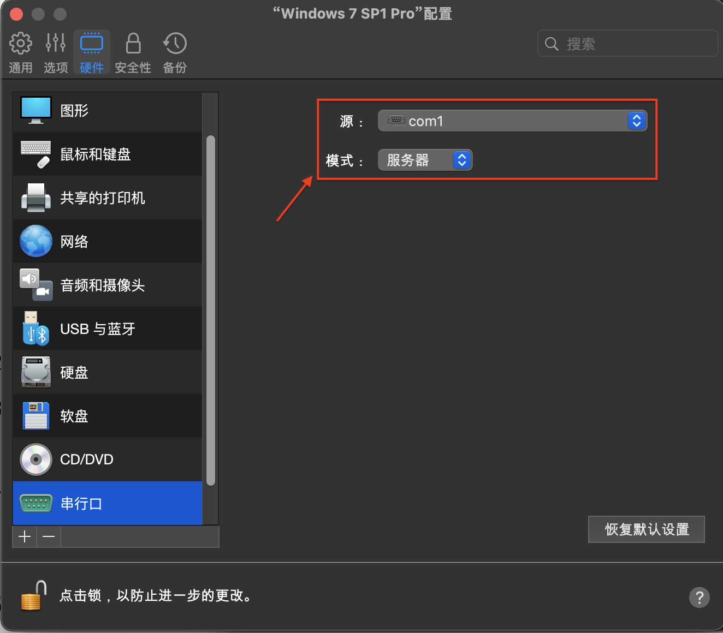
Task: Click the unlocked padlock to prevent changes
Action: [33, 595]
